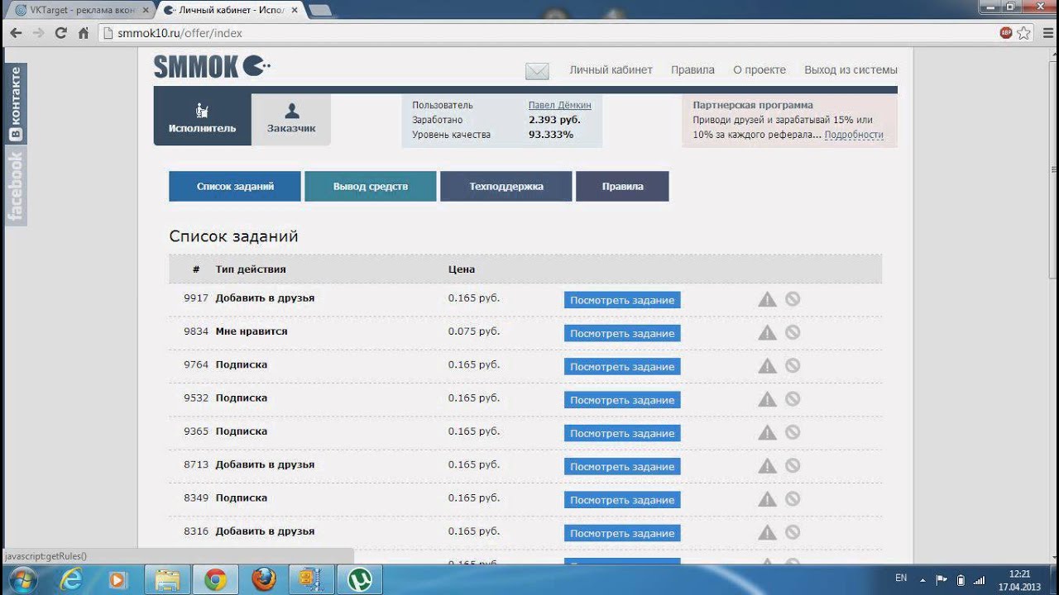The height and width of the screenshot is (595, 1059).
Task: Report task 9917 with the warning icon
Action: coord(768,299)
